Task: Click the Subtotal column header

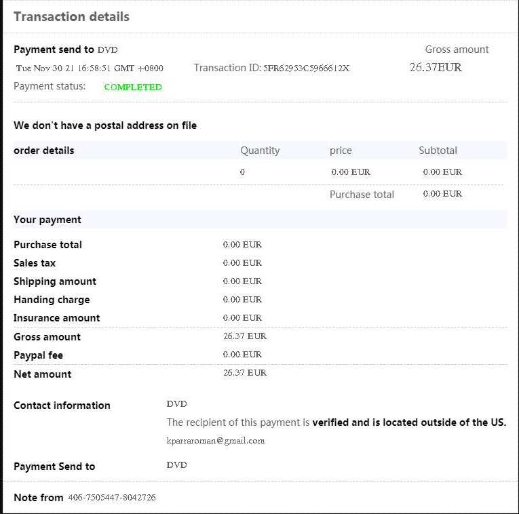Action: [438, 151]
